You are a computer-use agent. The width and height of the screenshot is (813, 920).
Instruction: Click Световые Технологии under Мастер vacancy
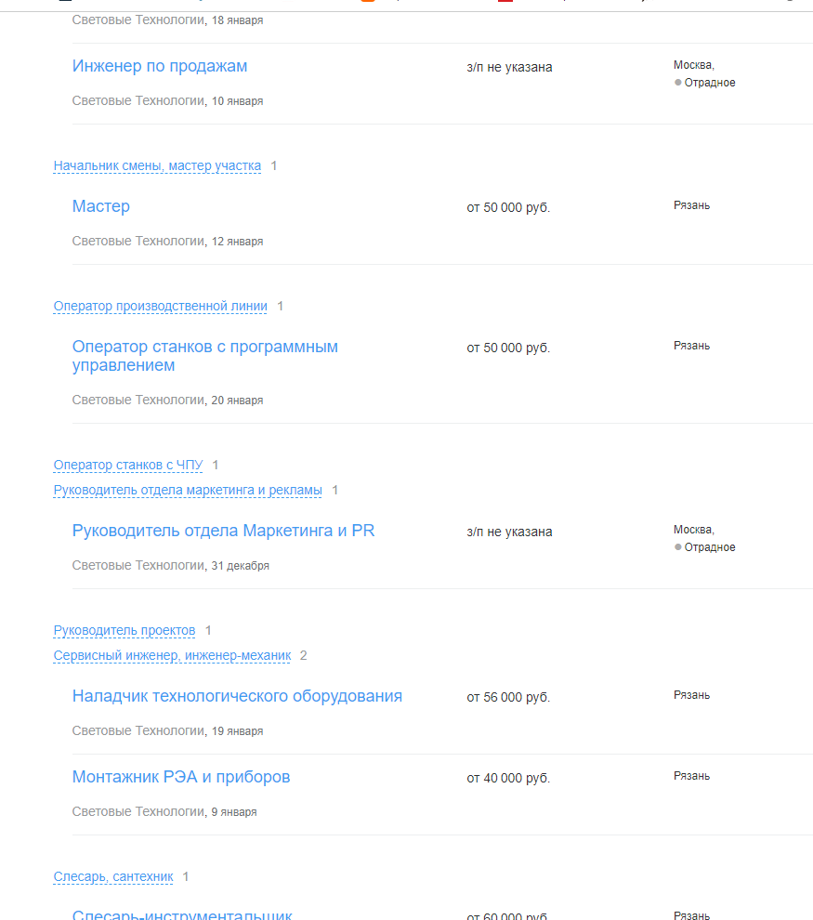138,241
